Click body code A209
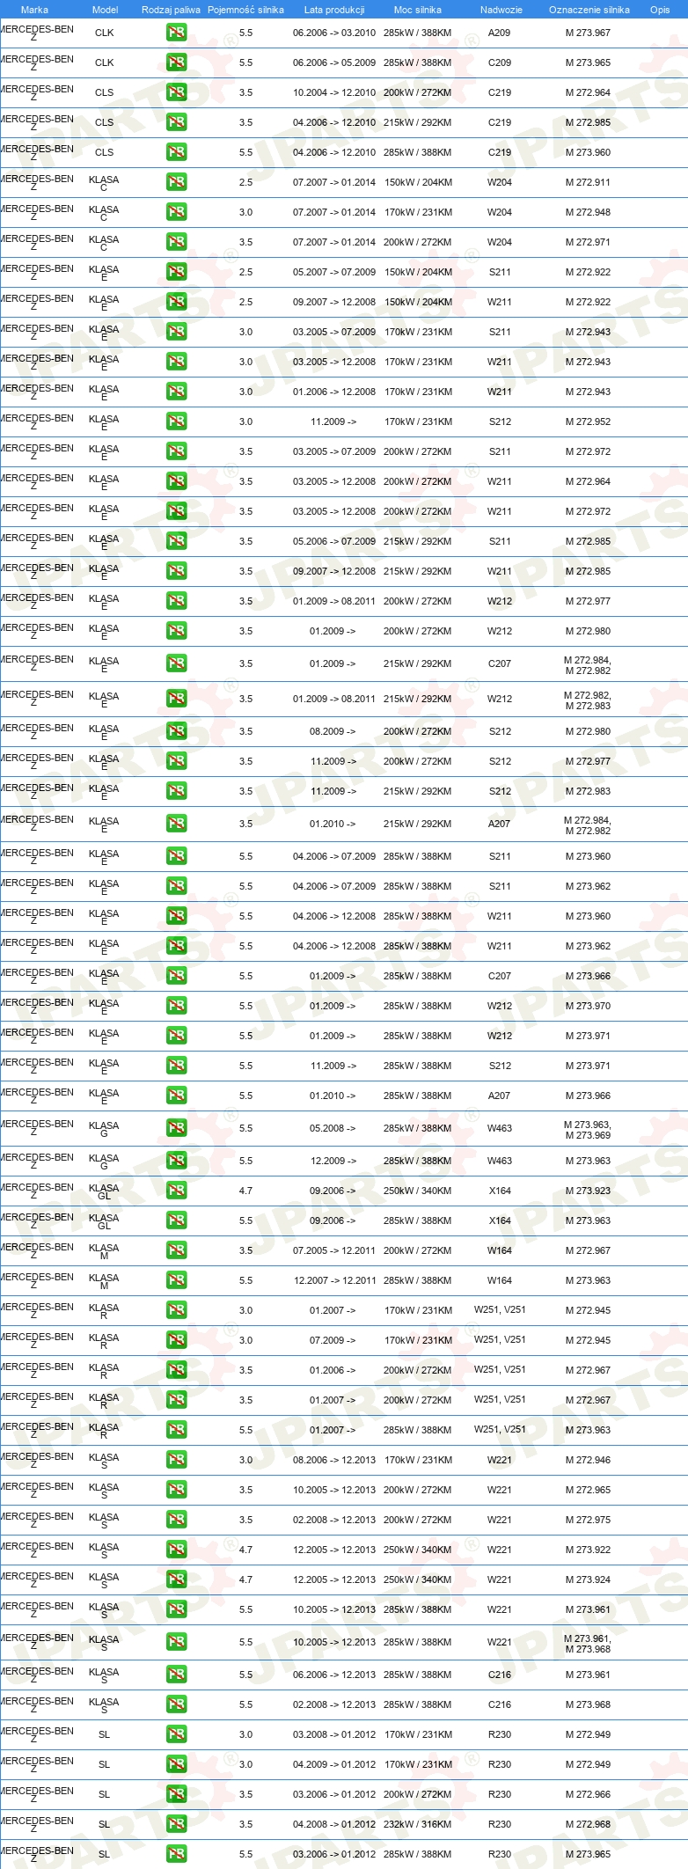688x1869 pixels. (500, 33)
